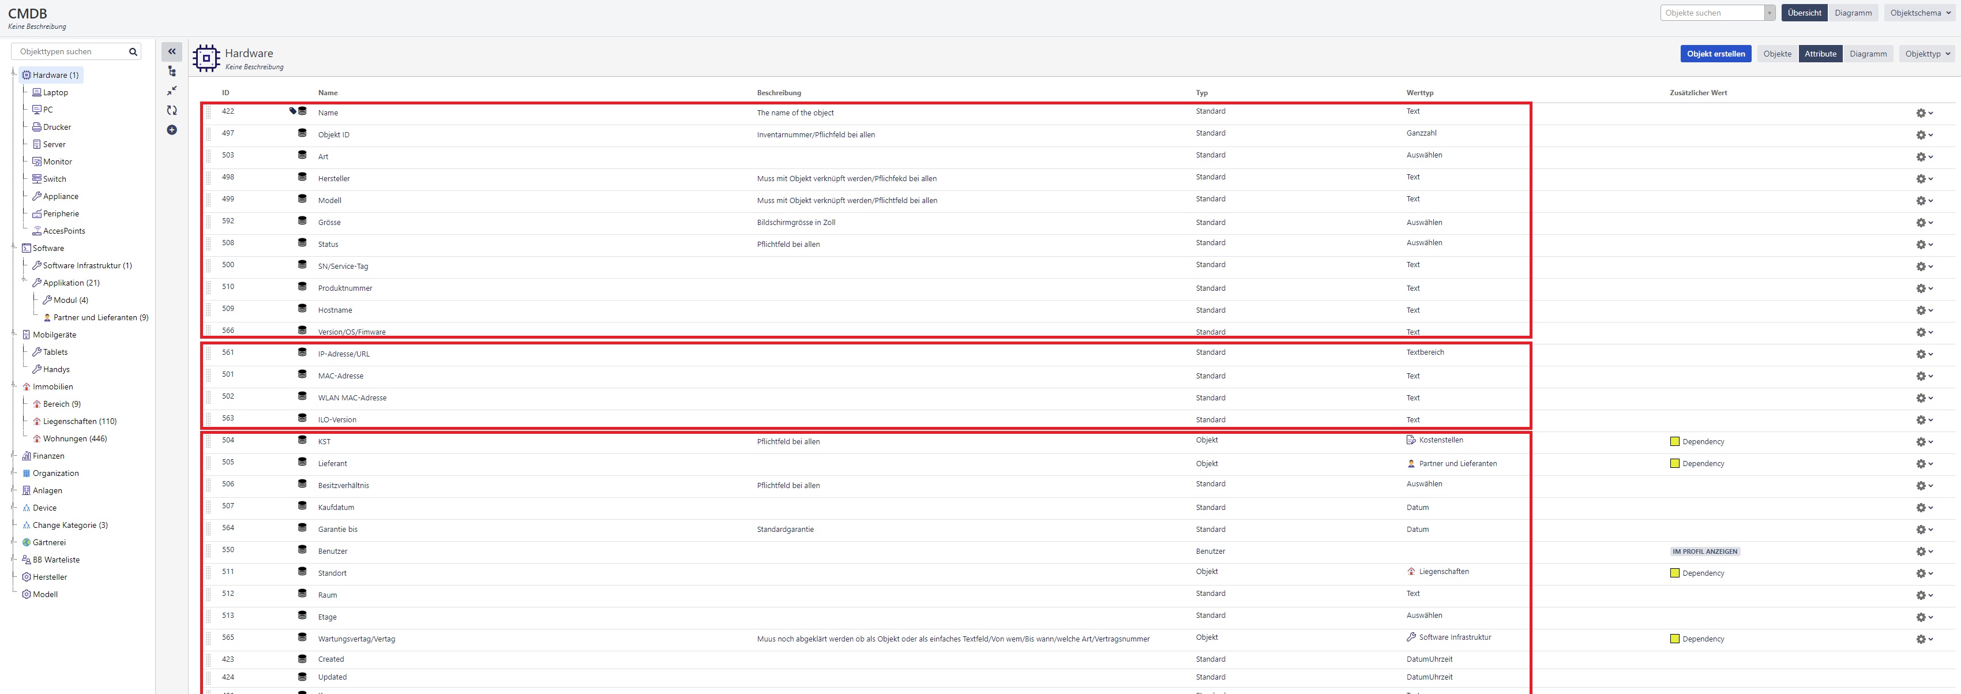The width and height of the screenshot is (1961, 694).
Task: Collapse the Hardware tree node
Action: pyautogui.click(x=14, y=74)
